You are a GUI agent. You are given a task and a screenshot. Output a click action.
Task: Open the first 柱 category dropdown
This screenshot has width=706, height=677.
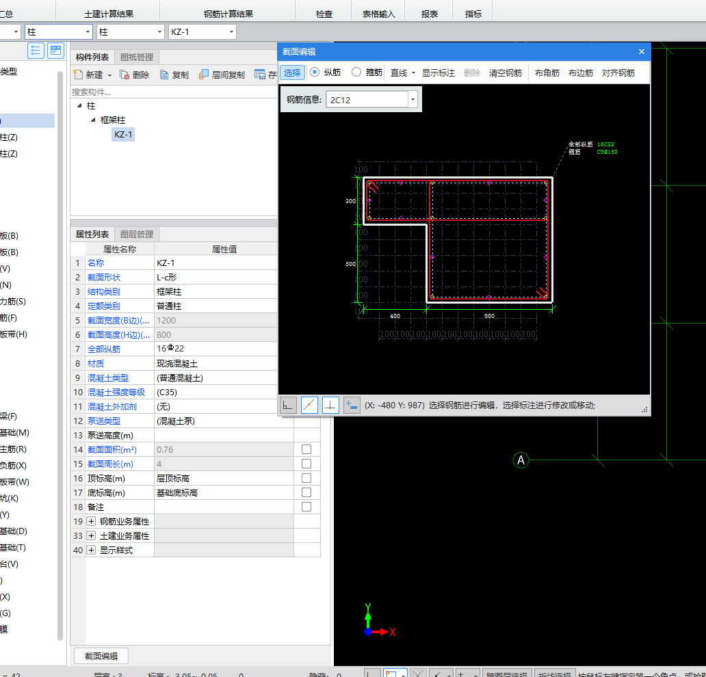88,32
